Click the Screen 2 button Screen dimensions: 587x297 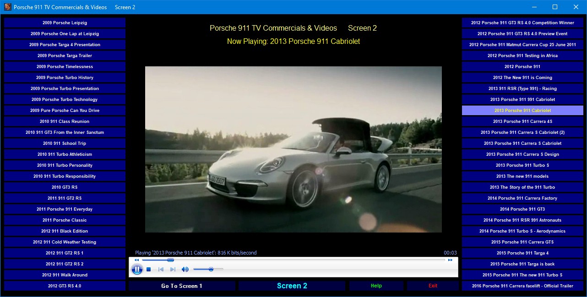(292, 286)
